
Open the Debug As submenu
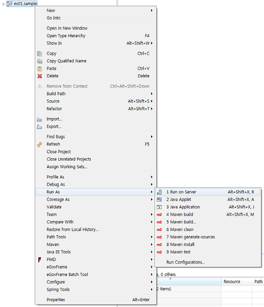[x=96, y=184]
